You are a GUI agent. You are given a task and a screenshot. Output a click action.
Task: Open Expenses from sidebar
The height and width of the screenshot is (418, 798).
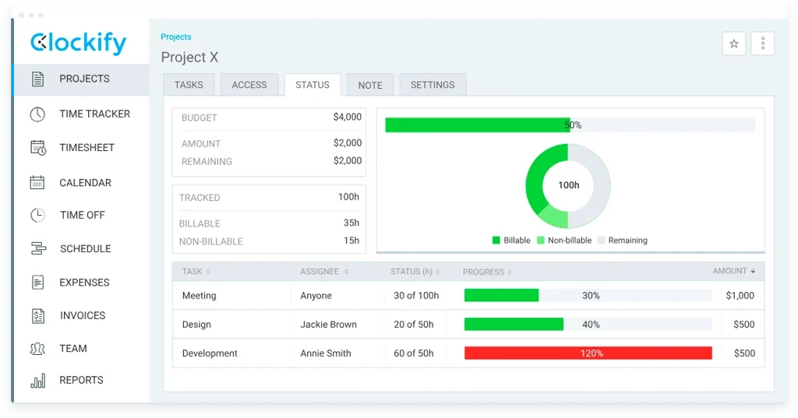tap(84, 283)
